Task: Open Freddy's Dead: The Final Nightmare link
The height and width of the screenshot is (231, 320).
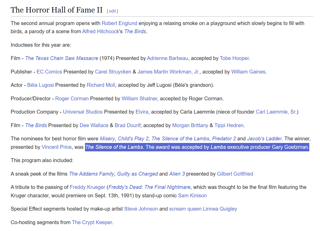Action: click(150, 187)
